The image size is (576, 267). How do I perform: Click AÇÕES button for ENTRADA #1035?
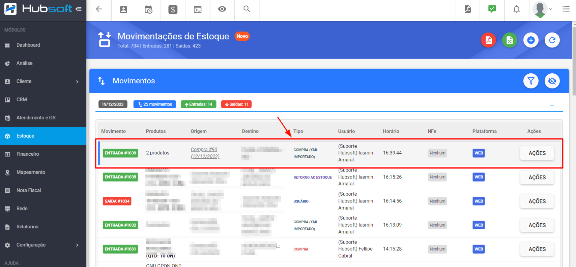click(537, 177)
